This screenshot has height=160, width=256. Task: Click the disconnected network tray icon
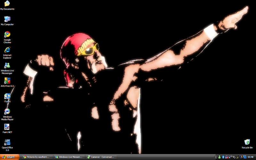(x=227, y=157)
